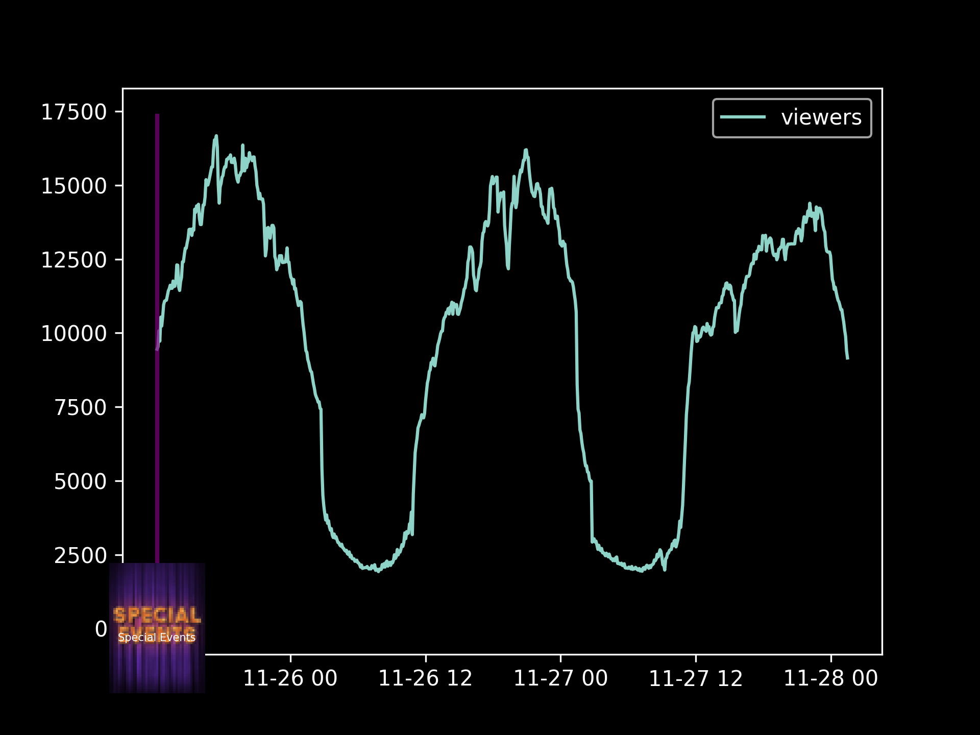Click the 17500 y-axis tick label
Image resolution: width=980 pixels, height=735 pixels.
(x=74, y=112)
